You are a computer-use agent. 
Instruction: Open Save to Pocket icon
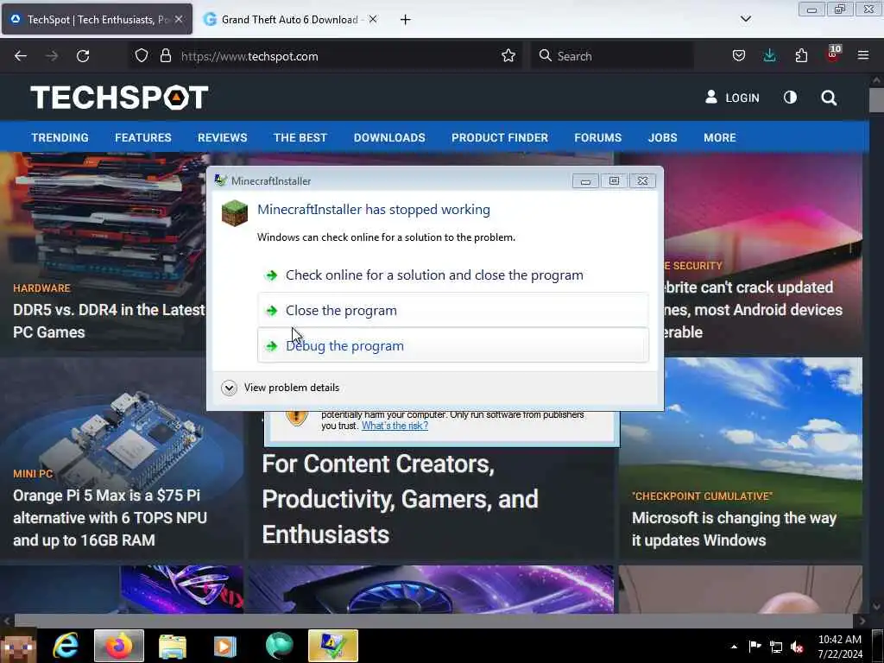pos(739,55)
